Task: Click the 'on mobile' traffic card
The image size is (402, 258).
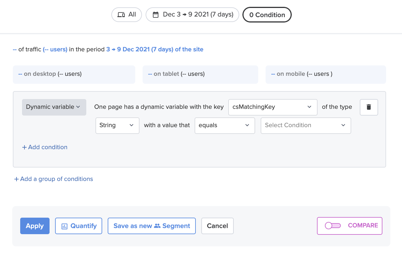Action: [x=326, y=74]
